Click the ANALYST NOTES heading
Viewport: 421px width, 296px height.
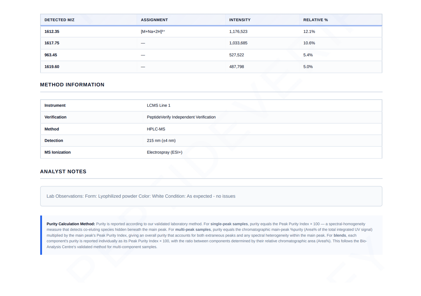63,171
